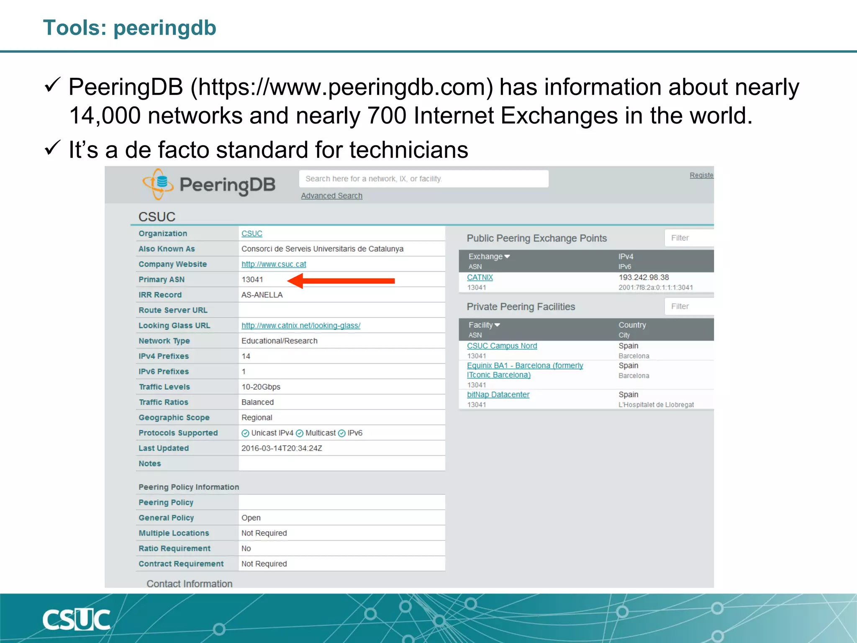Select the Network Type value Educational/Research
This screenshot has width=857, height=643.
(280, 341)
